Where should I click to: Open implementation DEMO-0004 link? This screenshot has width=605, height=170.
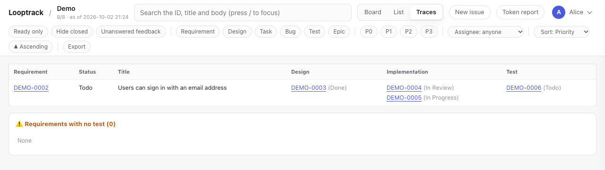click(404, 88)
